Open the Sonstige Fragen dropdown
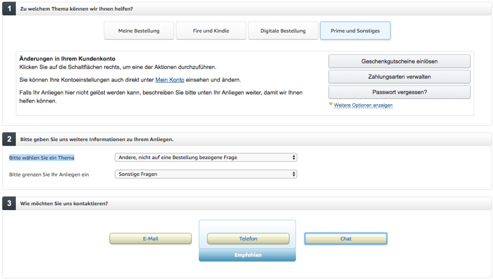The height and width of the screenshot is (280, 493). (206, 174)
